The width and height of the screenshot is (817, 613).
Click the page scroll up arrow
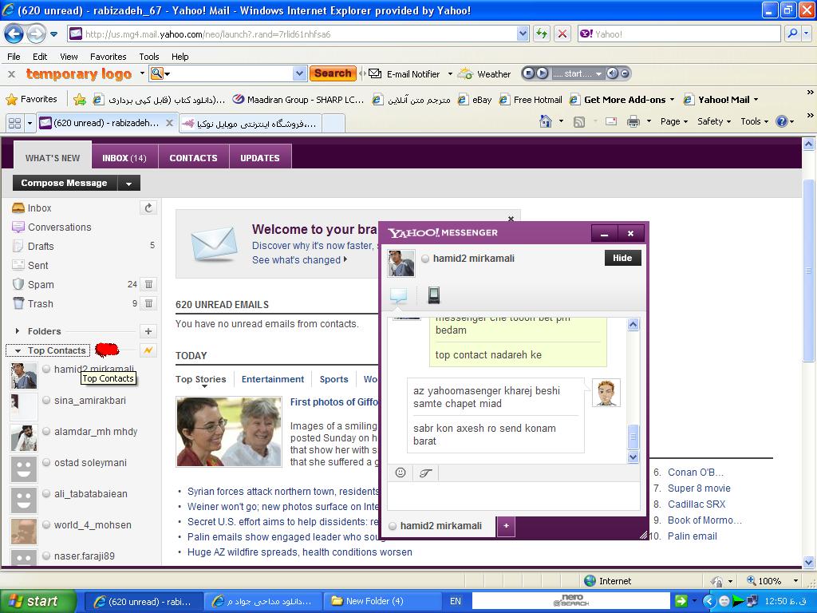[x=808, y=144]
